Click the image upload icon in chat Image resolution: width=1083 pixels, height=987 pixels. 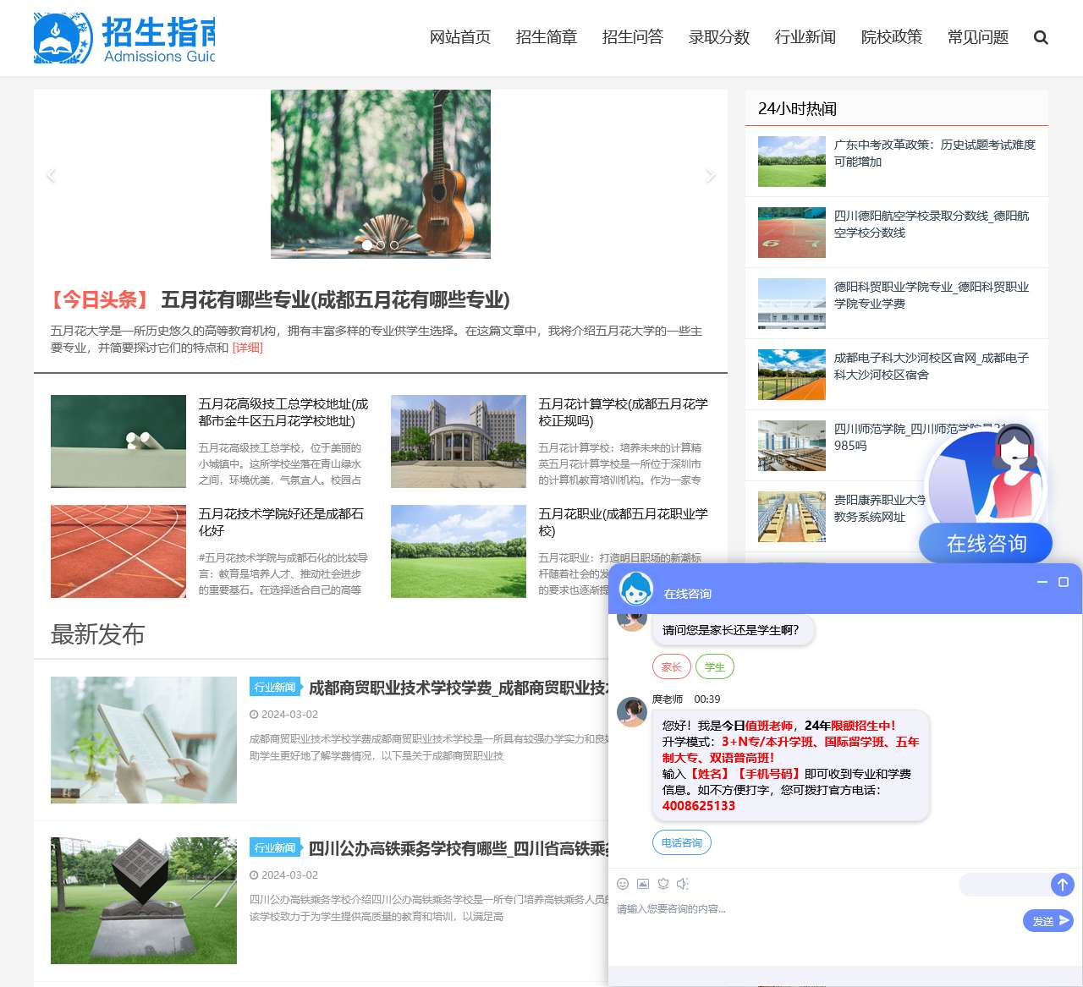[642, 884]
